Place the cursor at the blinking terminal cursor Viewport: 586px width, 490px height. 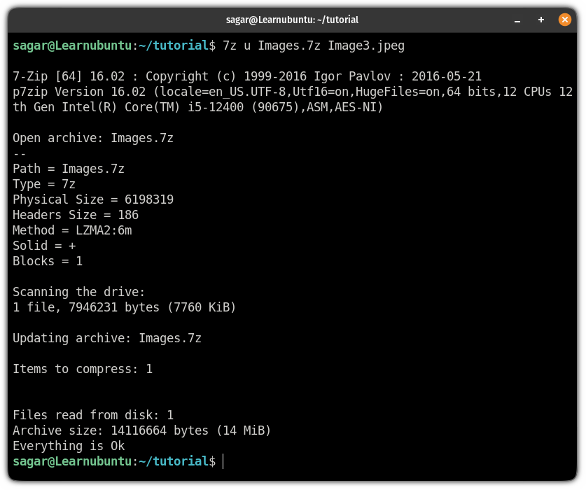224,461
